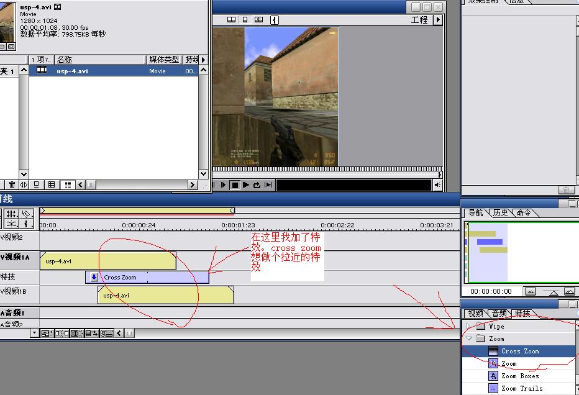Click the 音频1 track header
Screen dimensions: 579x395
click(19, 312)
